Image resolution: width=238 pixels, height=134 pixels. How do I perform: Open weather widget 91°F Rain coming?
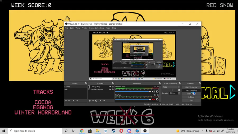tap(187, 131)
